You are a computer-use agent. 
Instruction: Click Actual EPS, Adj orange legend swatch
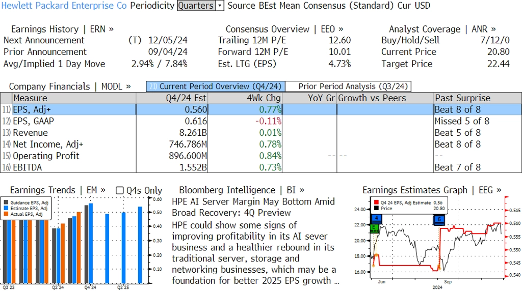pyautogui.click(x=6, y=214)
